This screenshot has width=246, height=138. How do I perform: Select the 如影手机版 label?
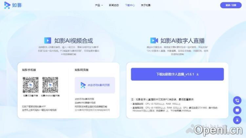(29, 70)
